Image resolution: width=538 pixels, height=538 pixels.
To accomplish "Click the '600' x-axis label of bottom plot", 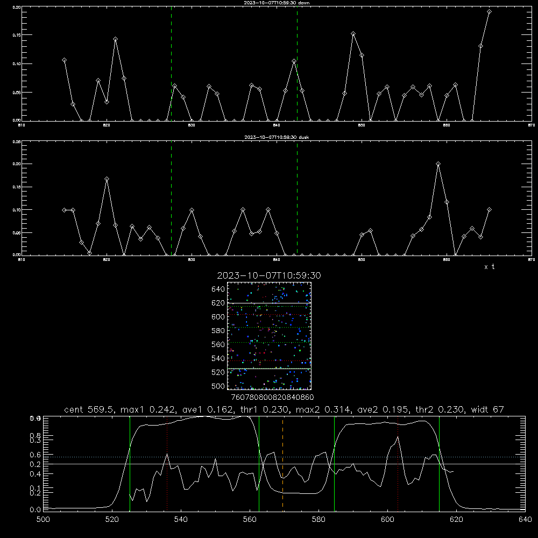I will [387, 520].
